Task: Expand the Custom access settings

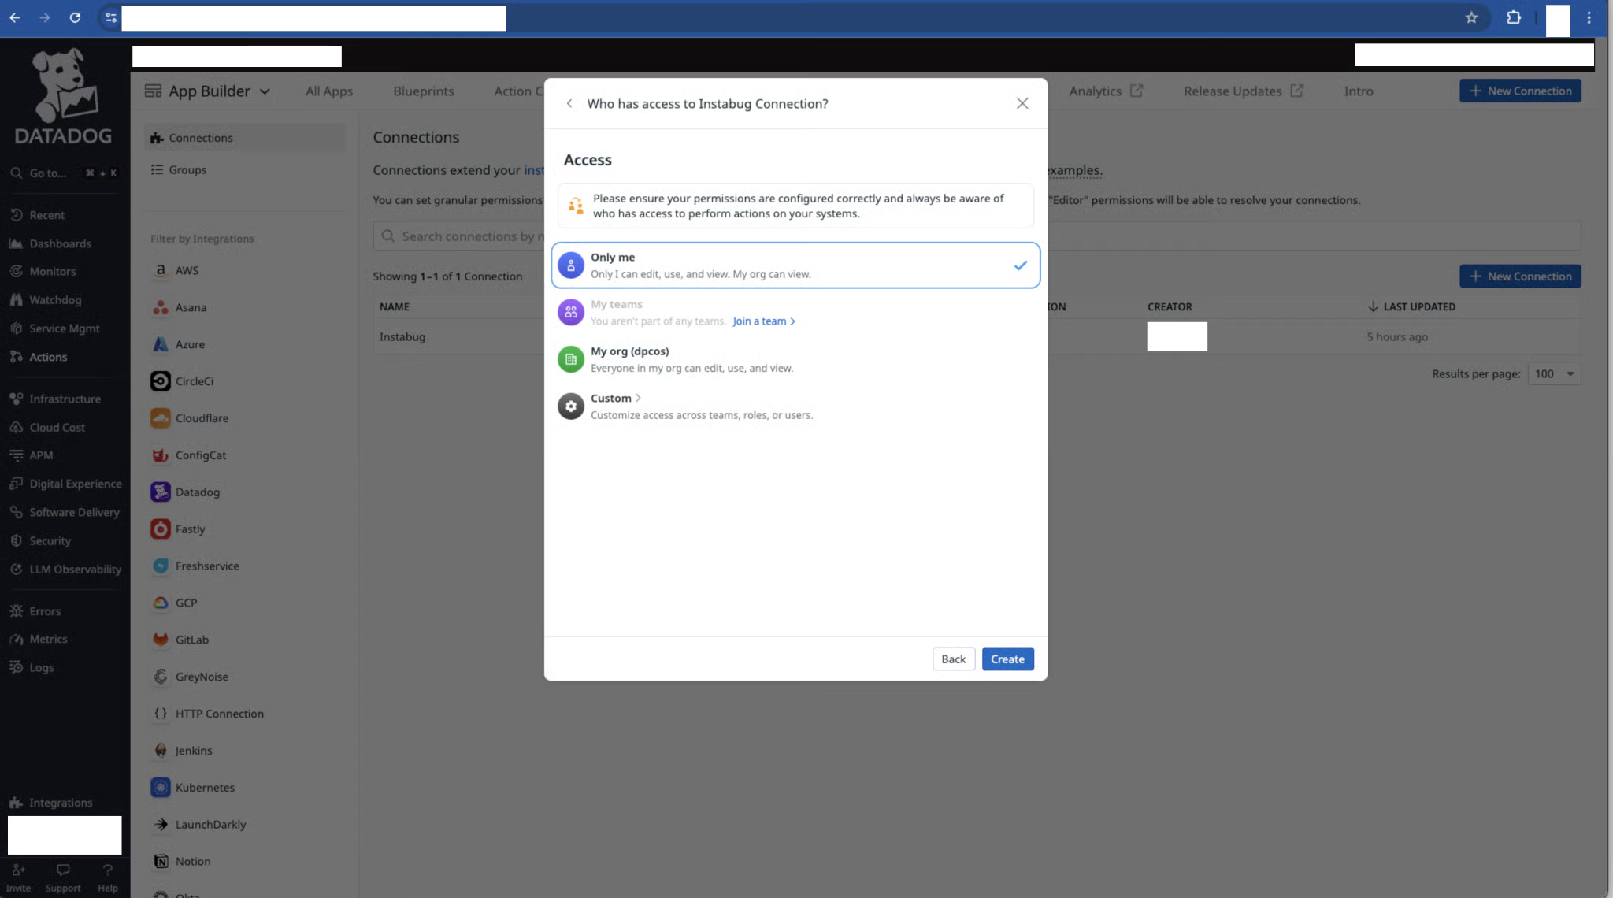Action: tap(795, 406)
